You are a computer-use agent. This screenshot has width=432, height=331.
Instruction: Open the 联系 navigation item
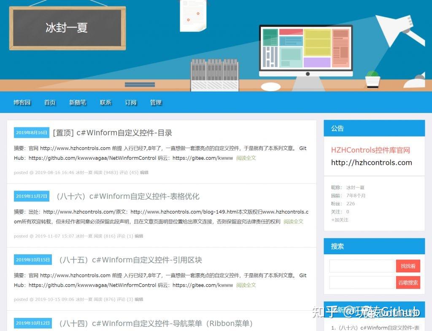pyautogui.click(x=105, y=102)
